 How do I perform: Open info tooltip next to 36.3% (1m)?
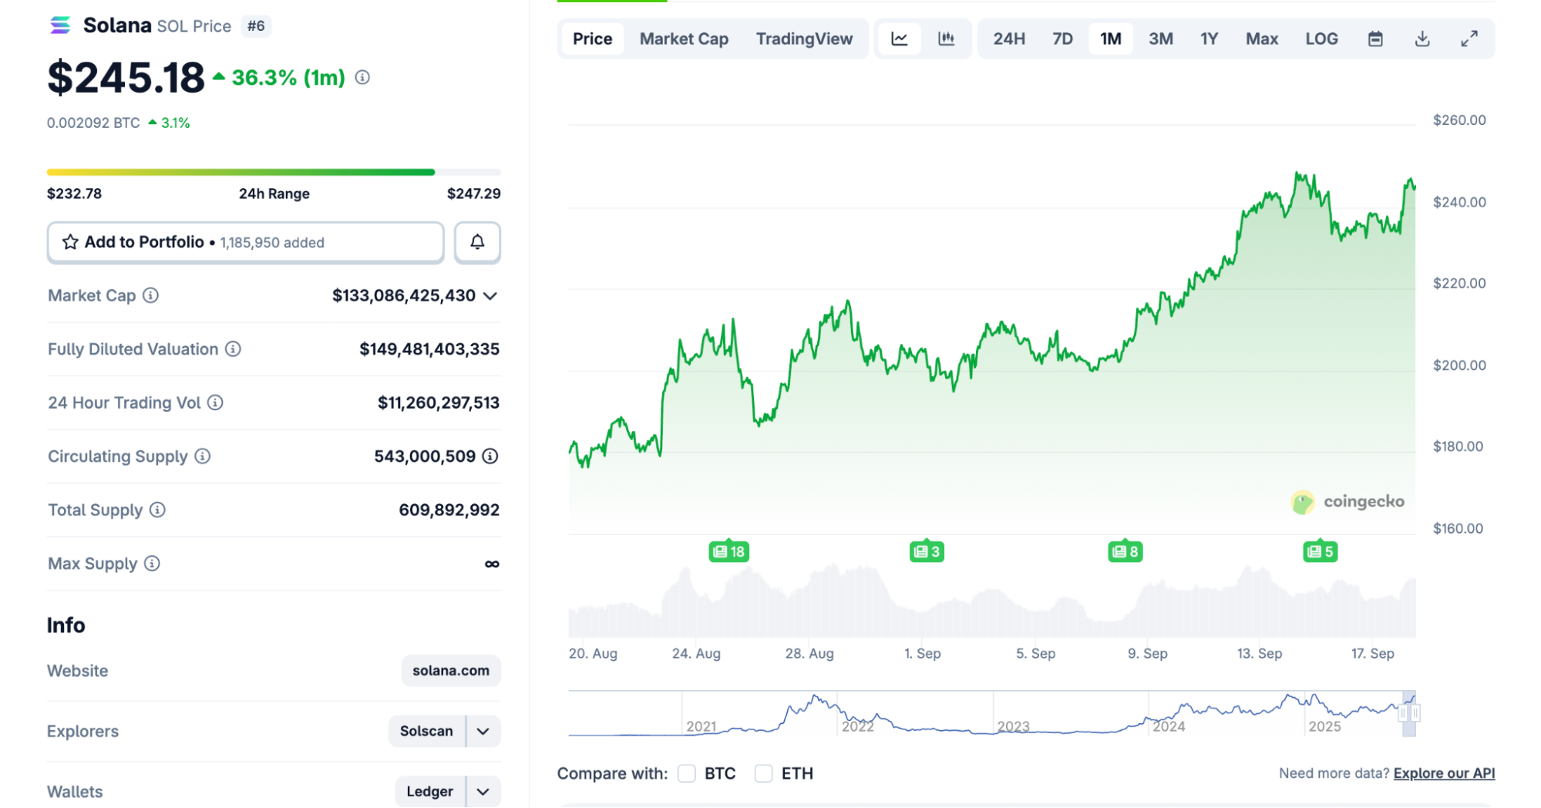point(362,77)
